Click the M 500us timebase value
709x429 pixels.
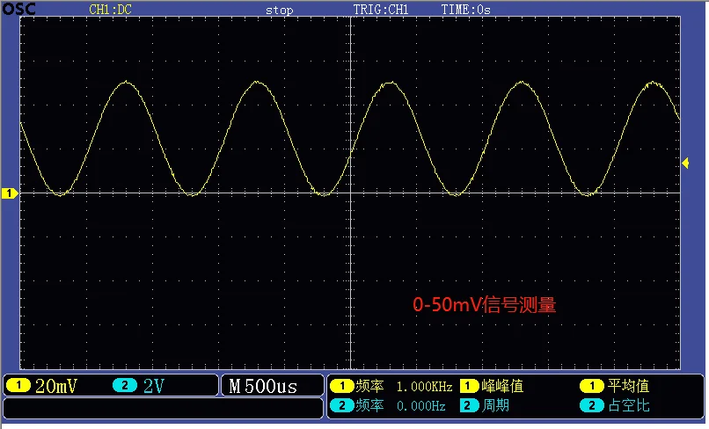coord(263,386)
